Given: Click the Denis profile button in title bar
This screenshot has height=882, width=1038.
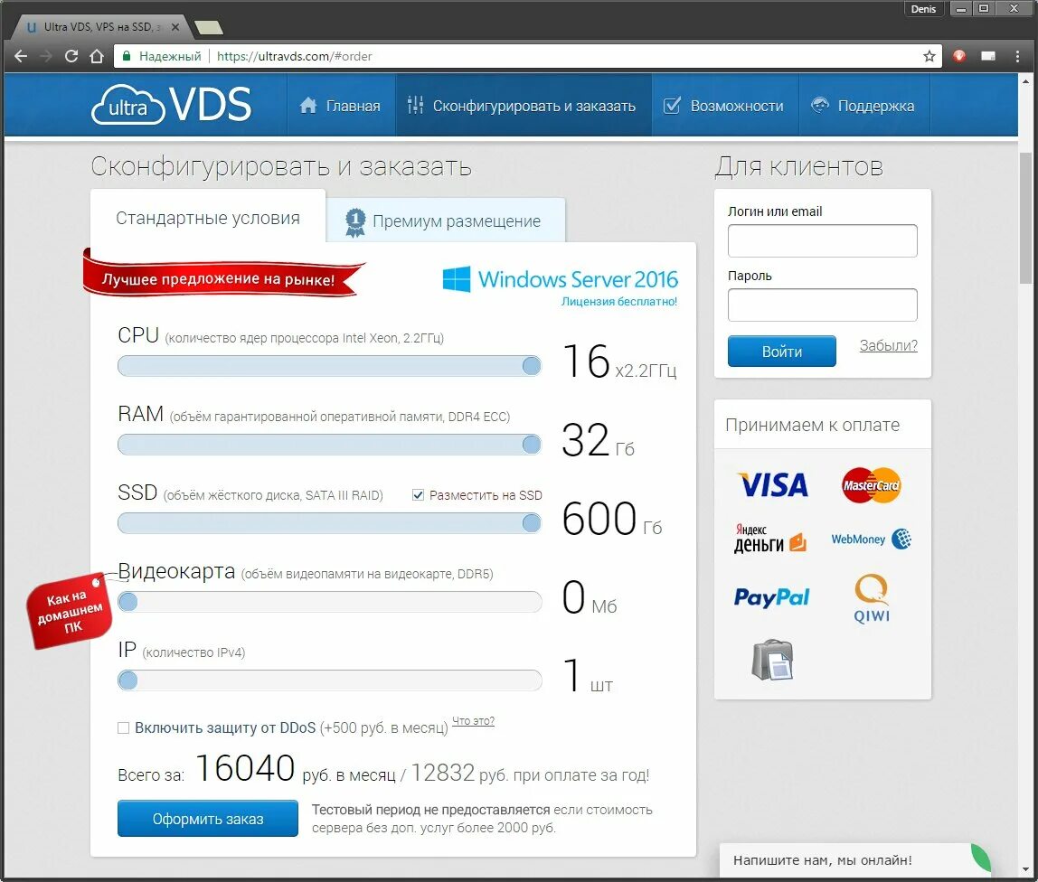Looking at the screenshot, I should click(923, 9).
